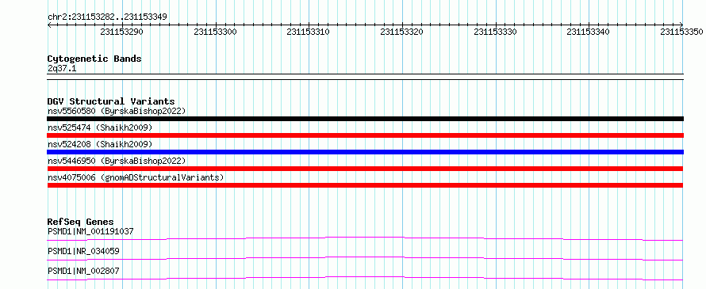Select variant label nsv4075006 (gnomADStructuralVariants)
Image resolution: width=706 pixels, height=289 pixels.
click(136, 177)
